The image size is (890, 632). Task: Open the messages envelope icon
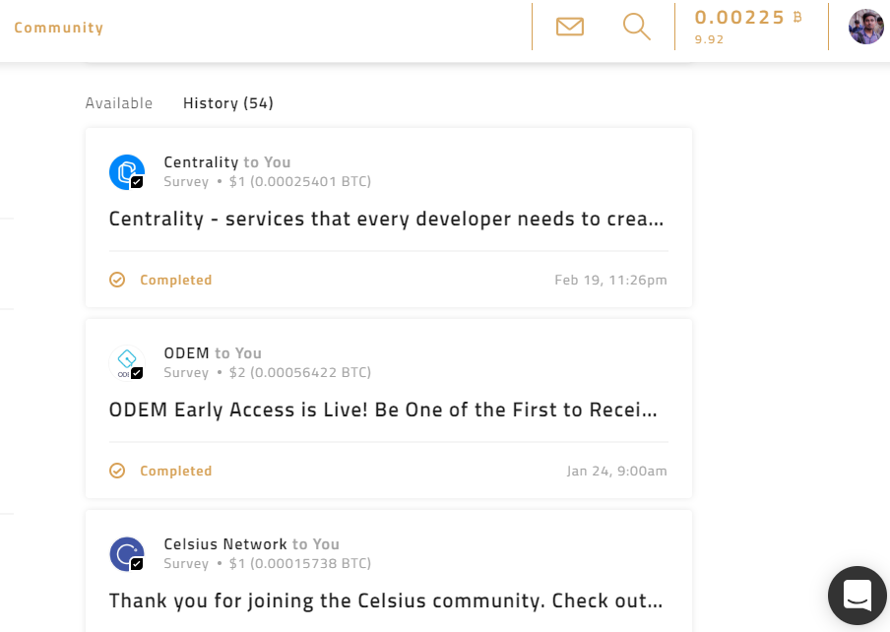pos(570,27)
